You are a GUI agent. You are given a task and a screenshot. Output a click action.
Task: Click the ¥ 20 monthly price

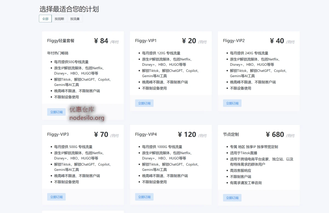[194, 41]
